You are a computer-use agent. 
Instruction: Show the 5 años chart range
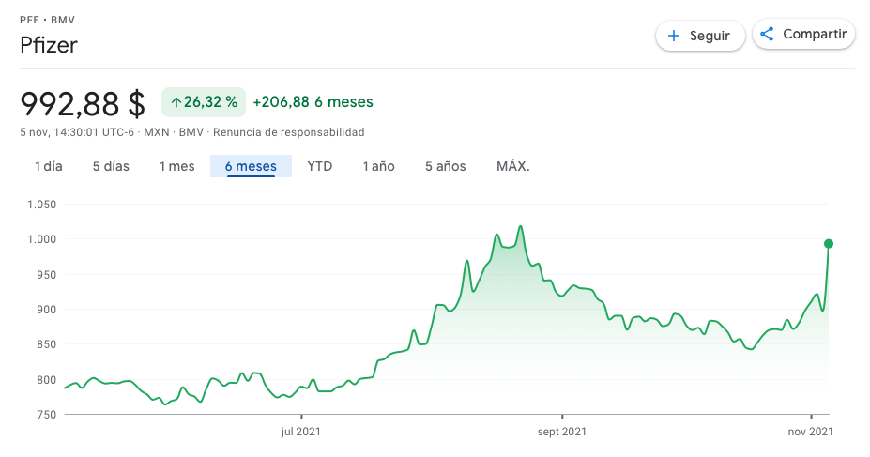coord(446,166)
